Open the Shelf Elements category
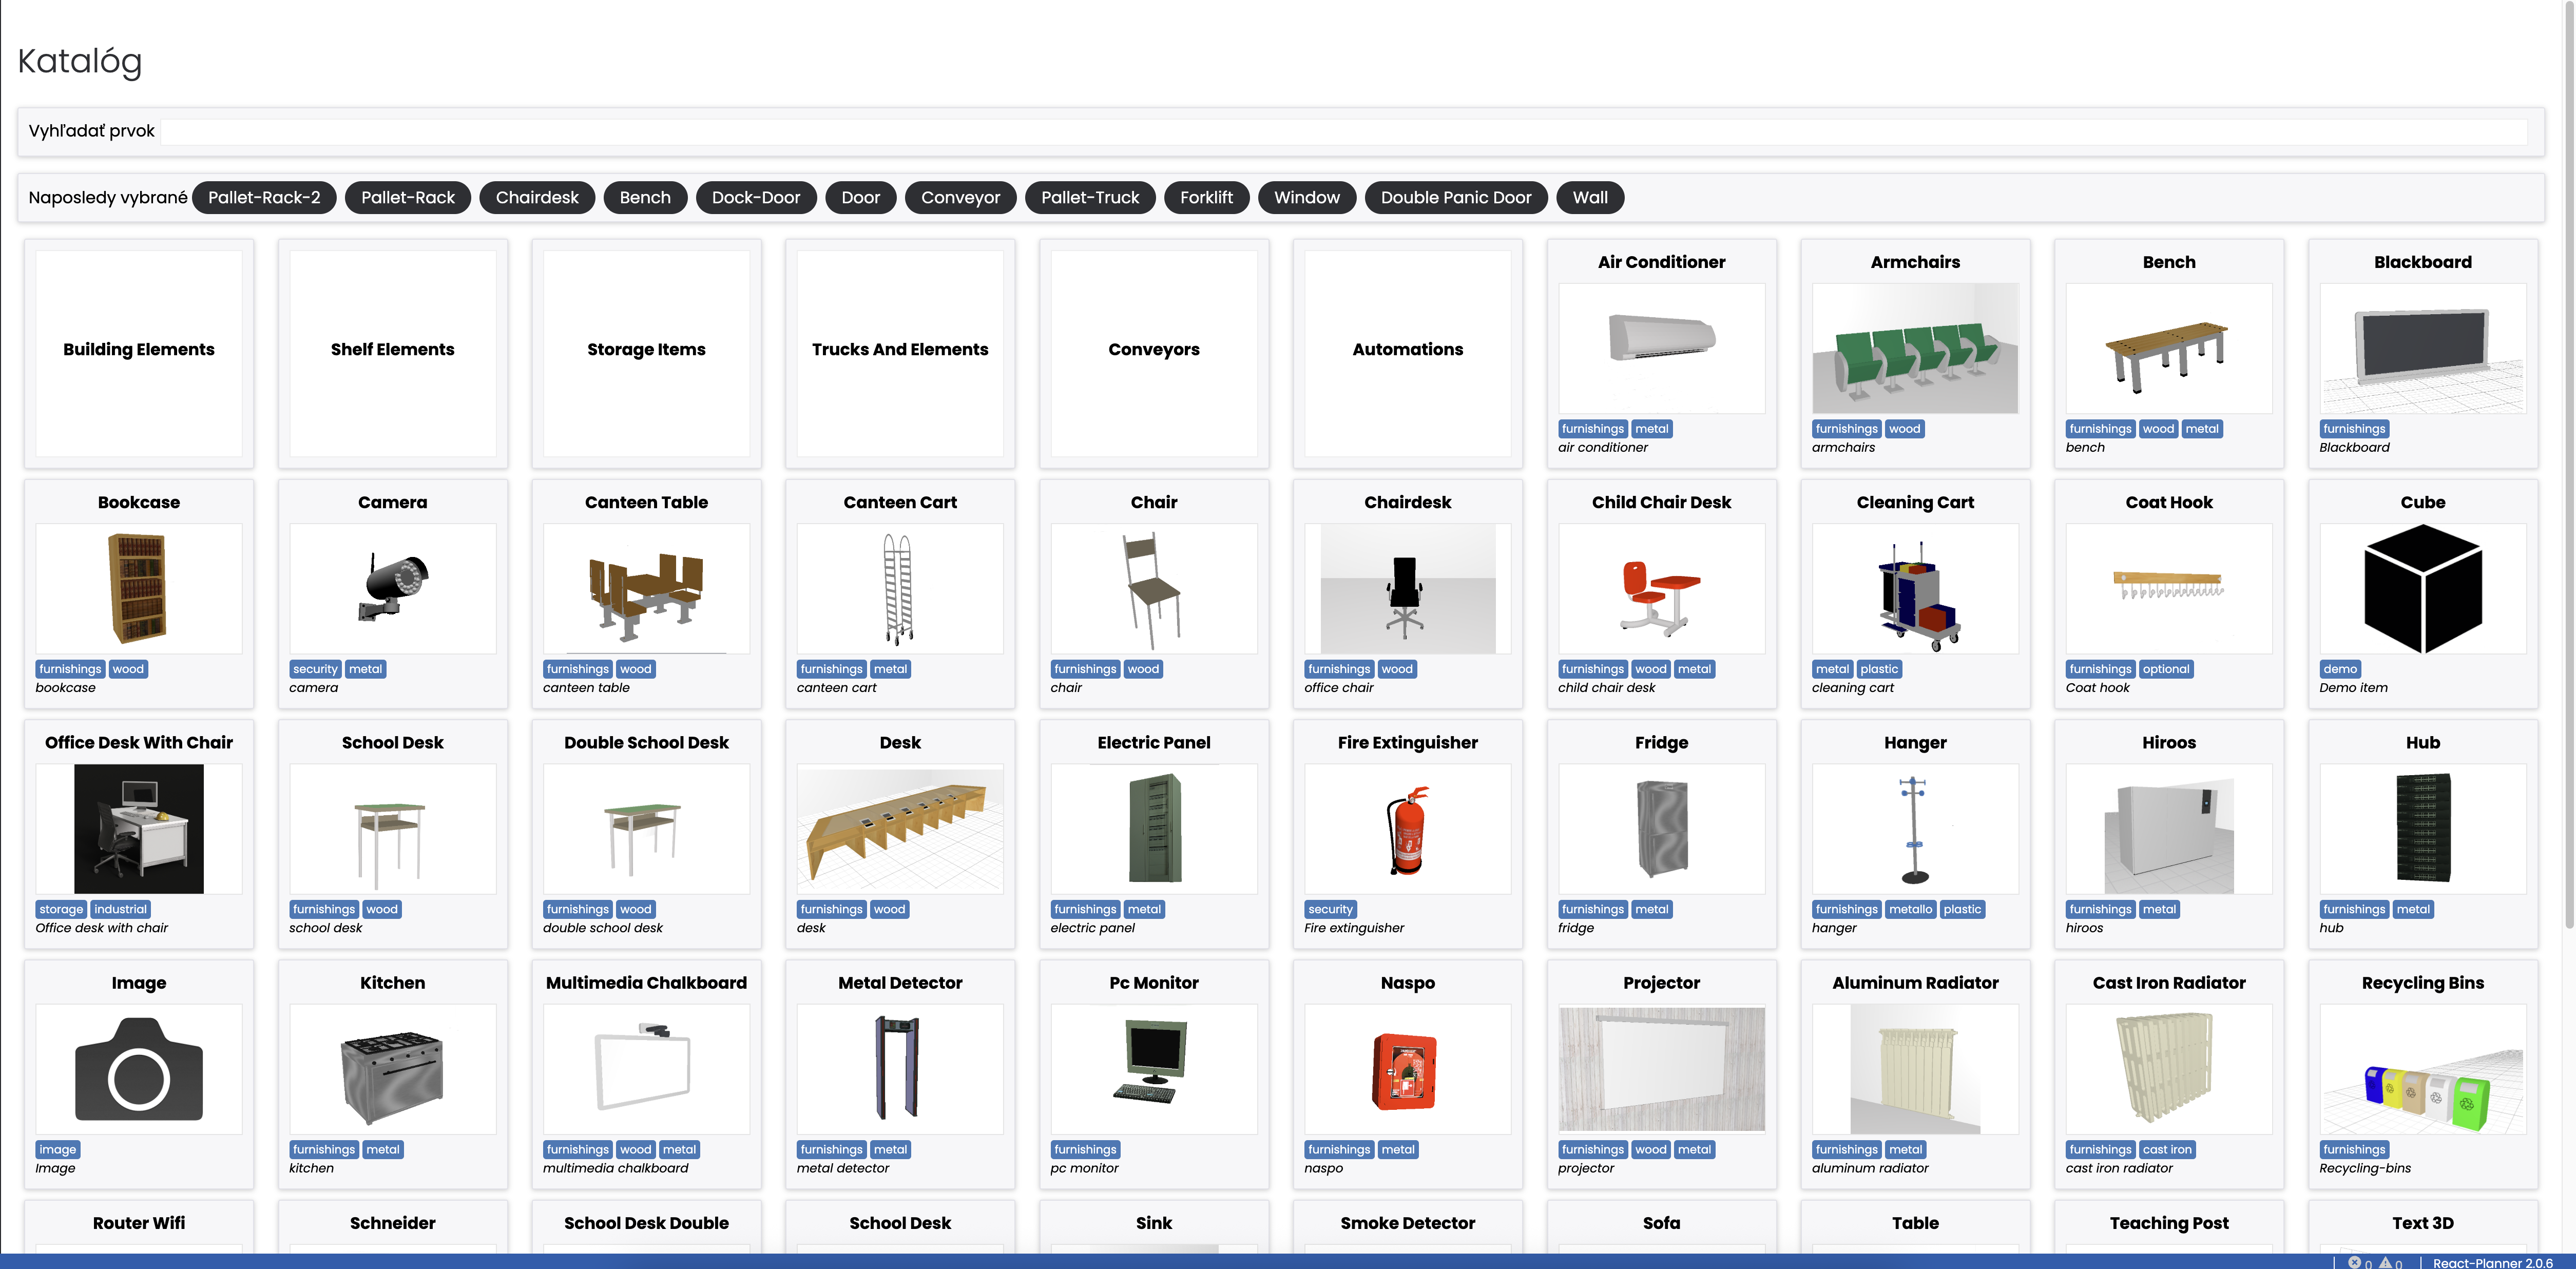 pos(392,350)
